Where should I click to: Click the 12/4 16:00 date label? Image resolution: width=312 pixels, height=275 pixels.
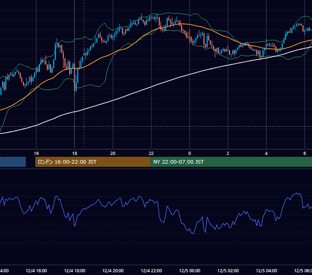[x=36, y=270]
